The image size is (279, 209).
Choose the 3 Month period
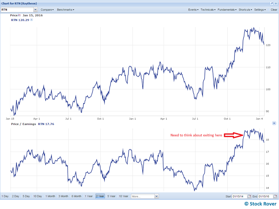point(63,196)
